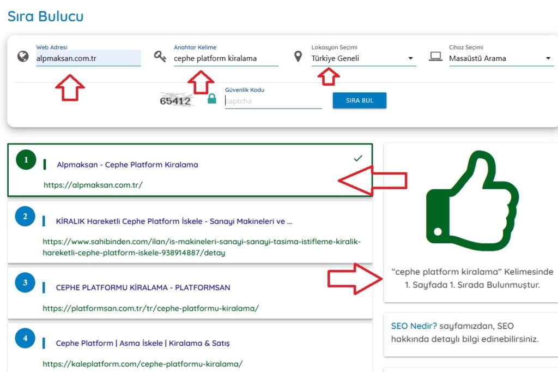Click the number 1 rank badge
This screenshot has height=372, width=558.
pos(26,160)
